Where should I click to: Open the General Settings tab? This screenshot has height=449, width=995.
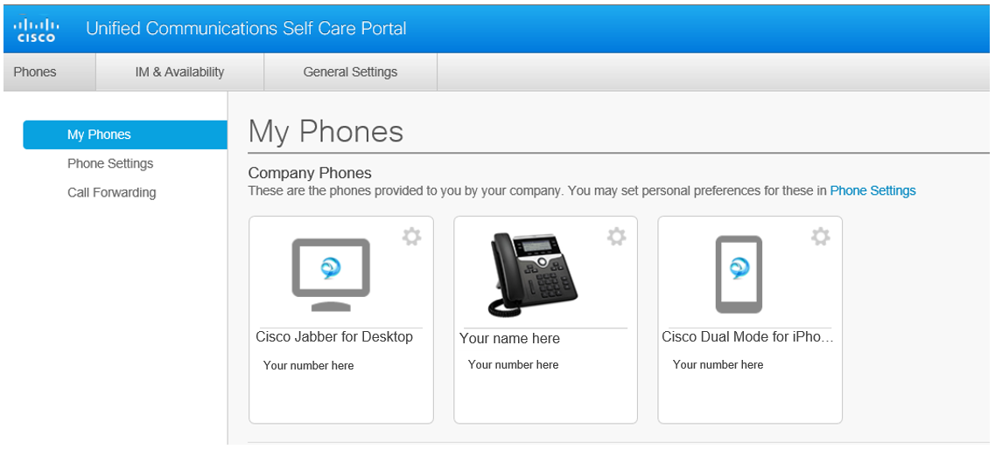pos(350,73)
